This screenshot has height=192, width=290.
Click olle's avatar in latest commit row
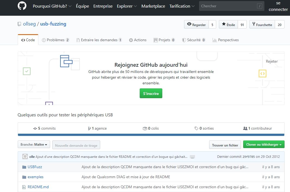(x=25, y=157)
